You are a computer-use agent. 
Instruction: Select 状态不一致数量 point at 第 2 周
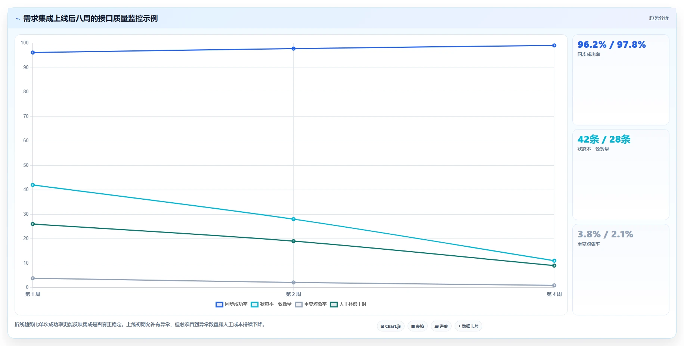point(294,219)
